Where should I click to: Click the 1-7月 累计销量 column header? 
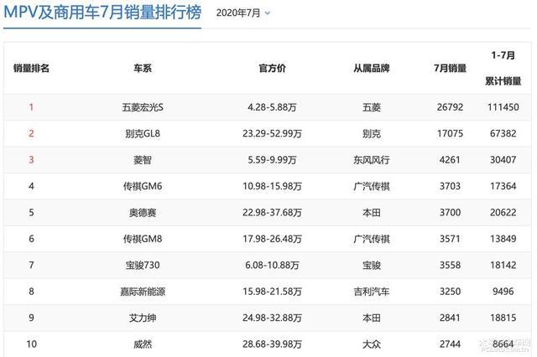click(x=503, y=68)
